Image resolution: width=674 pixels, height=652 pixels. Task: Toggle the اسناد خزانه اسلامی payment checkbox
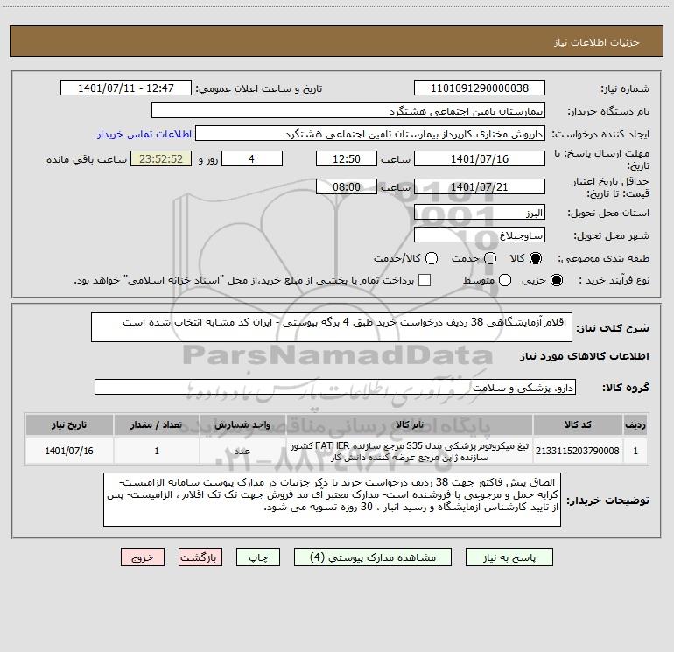click(425, 280)
